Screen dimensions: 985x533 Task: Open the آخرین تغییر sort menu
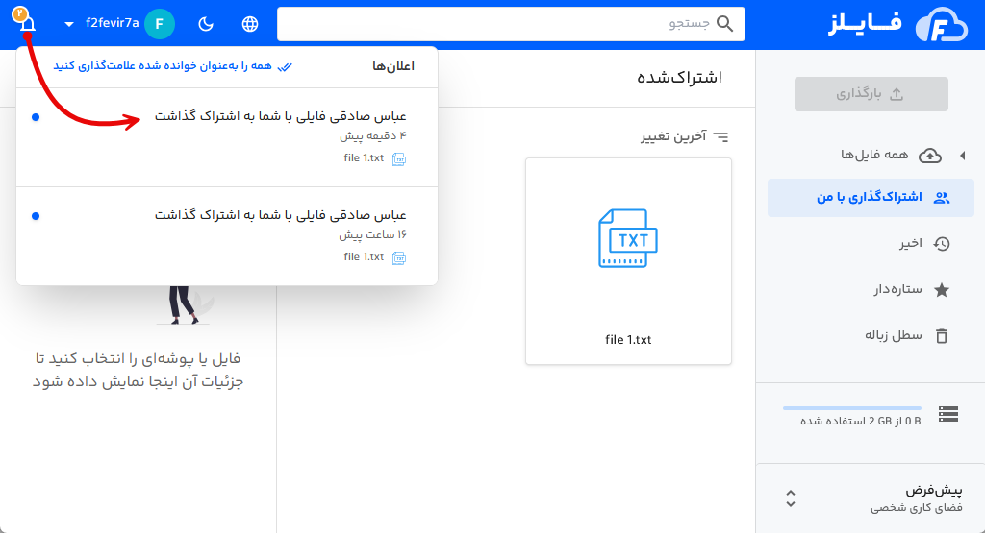[x=684, y=136]
